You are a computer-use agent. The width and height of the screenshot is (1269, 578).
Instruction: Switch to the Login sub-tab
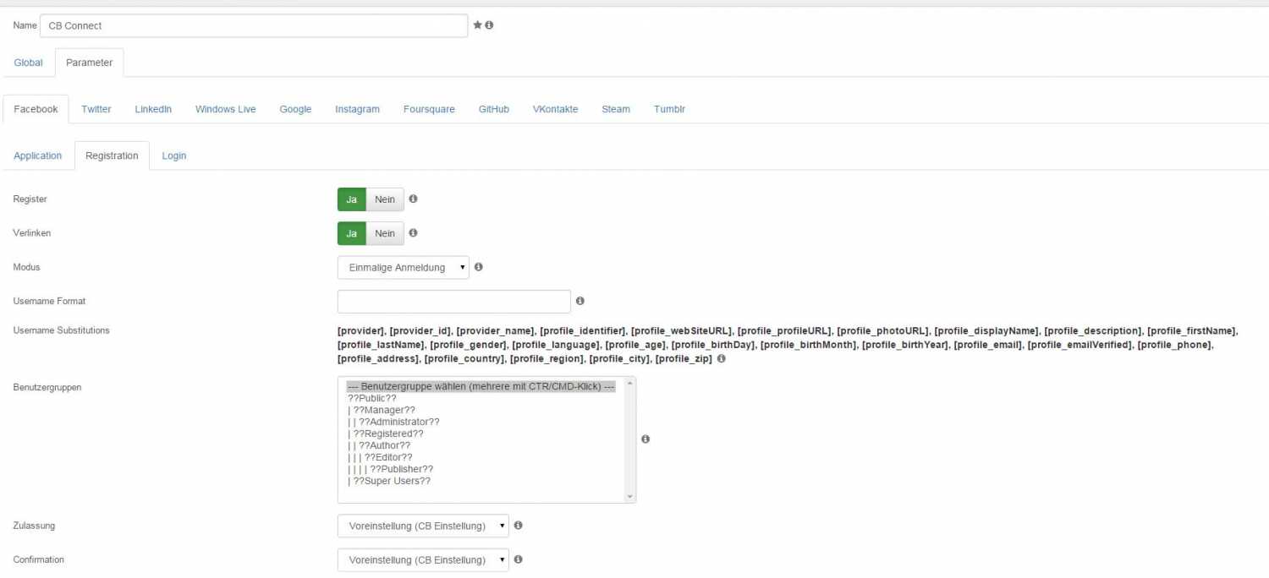pos(174,155)
